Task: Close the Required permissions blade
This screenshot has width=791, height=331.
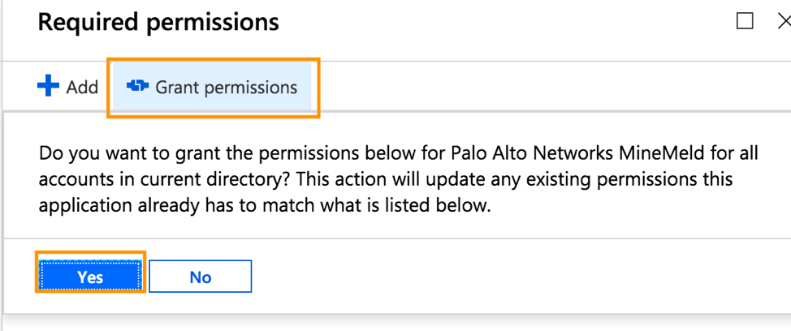Action: tap(784, 21)
